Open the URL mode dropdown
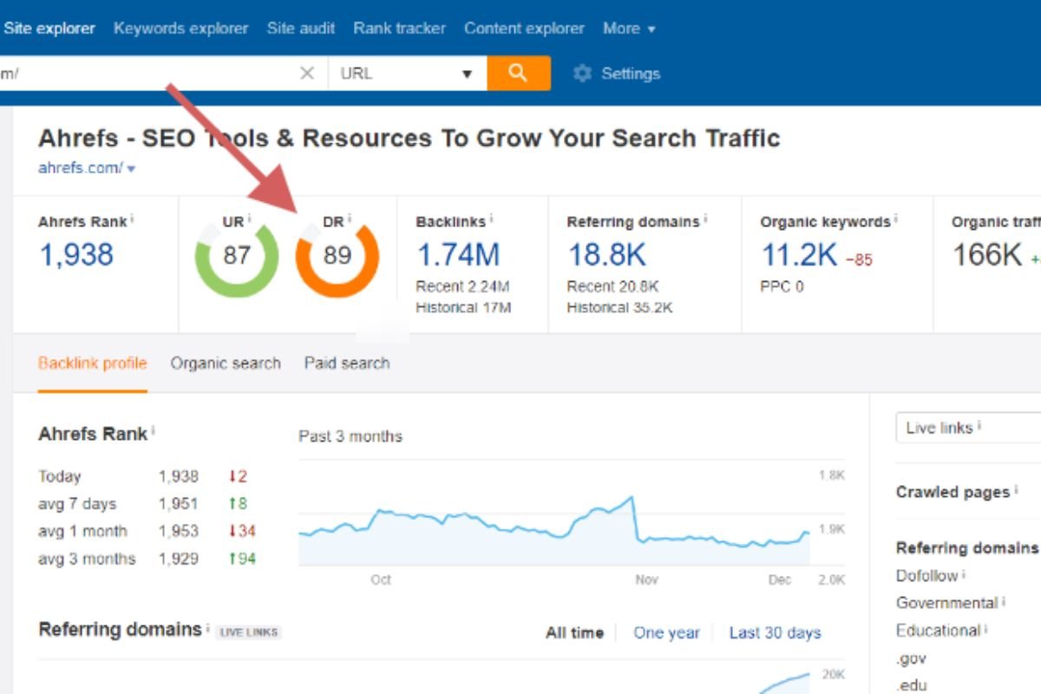 click(x=407, y=74)
